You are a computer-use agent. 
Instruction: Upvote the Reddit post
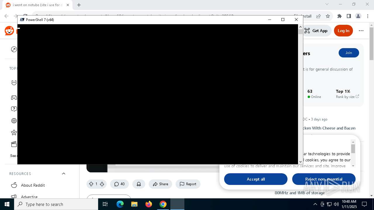click(x=91, y=184)
